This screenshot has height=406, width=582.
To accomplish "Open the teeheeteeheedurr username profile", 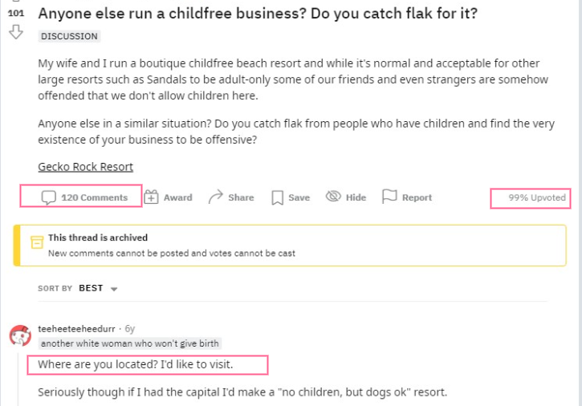I will tap(76, 329).
